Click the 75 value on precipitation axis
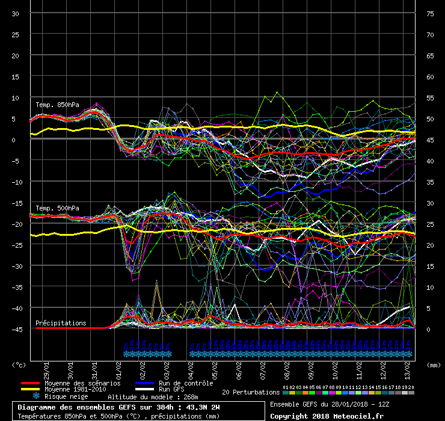The image size is (445, 421). click(430, 14)
